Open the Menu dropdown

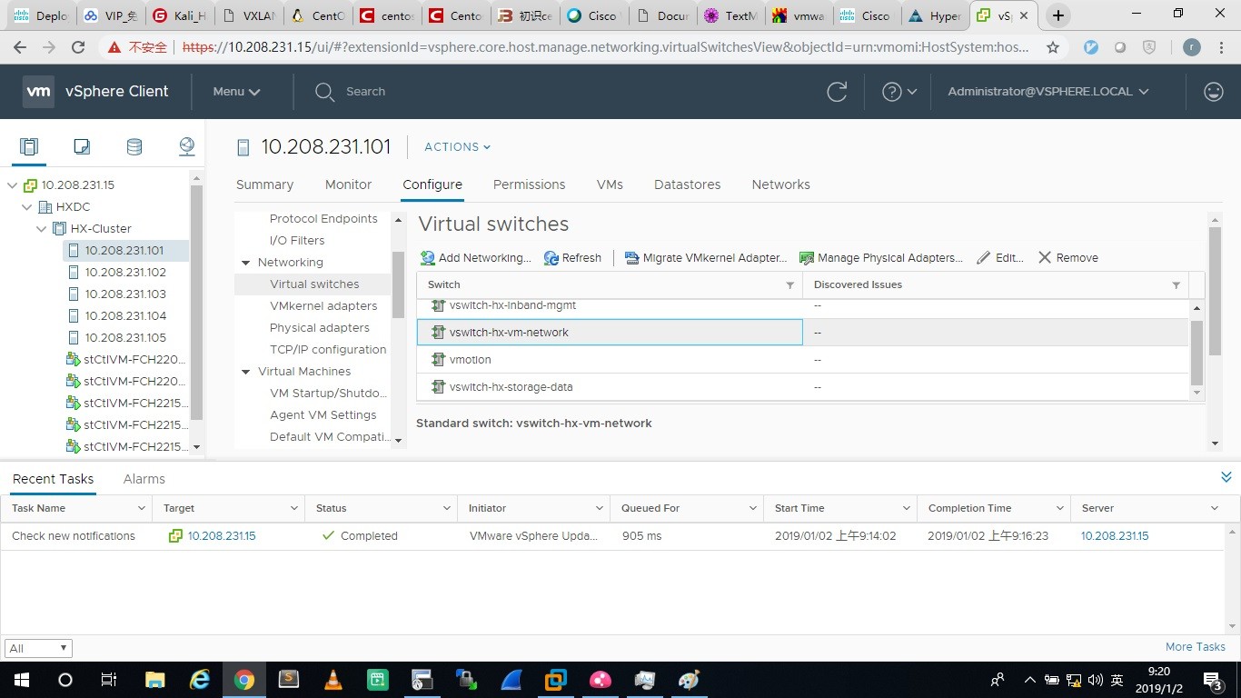click(236, 91)
